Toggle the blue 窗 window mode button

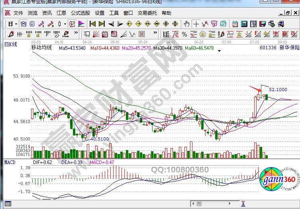coord(24,24)
